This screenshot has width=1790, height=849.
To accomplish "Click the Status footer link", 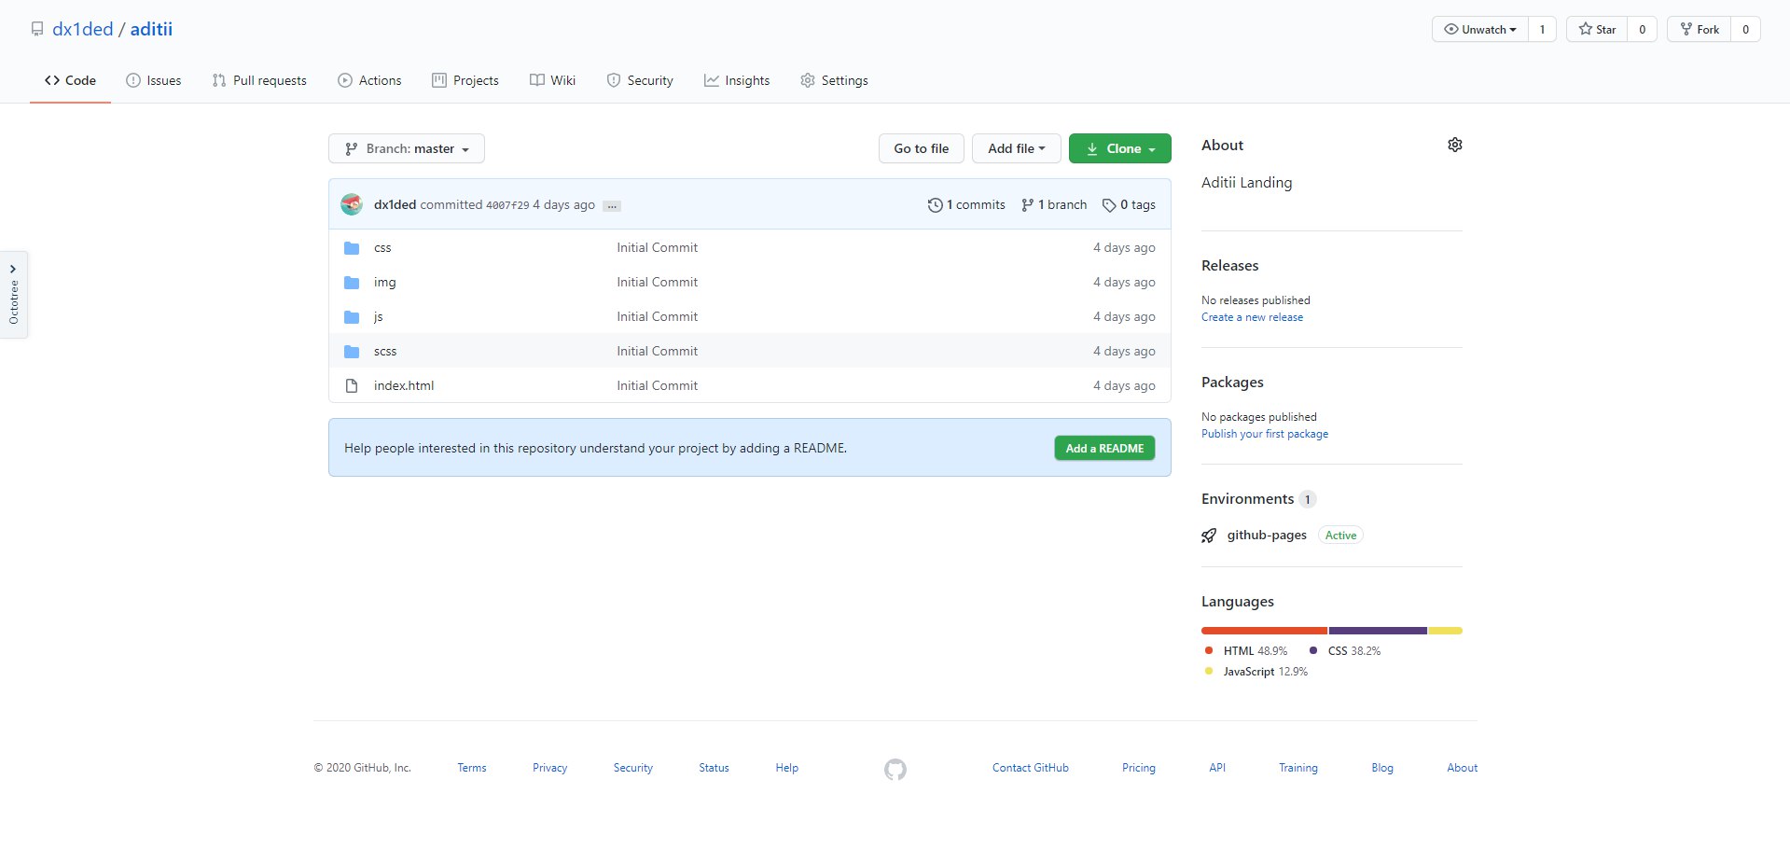I will point(714,768).
